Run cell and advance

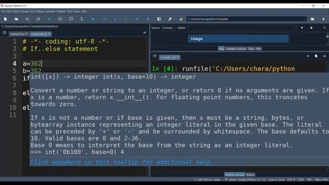tap(71, 19)
